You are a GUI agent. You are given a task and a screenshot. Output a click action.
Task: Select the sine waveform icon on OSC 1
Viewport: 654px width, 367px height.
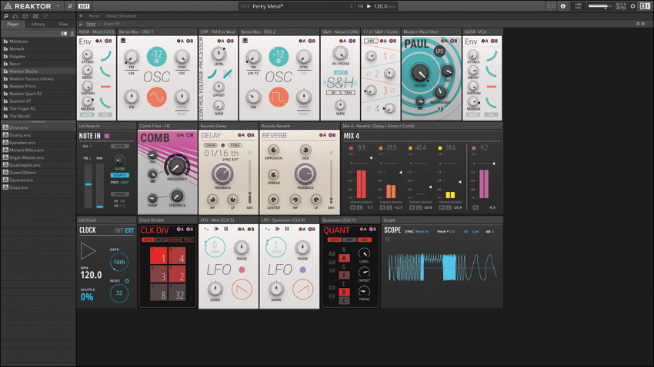(156, 98)
